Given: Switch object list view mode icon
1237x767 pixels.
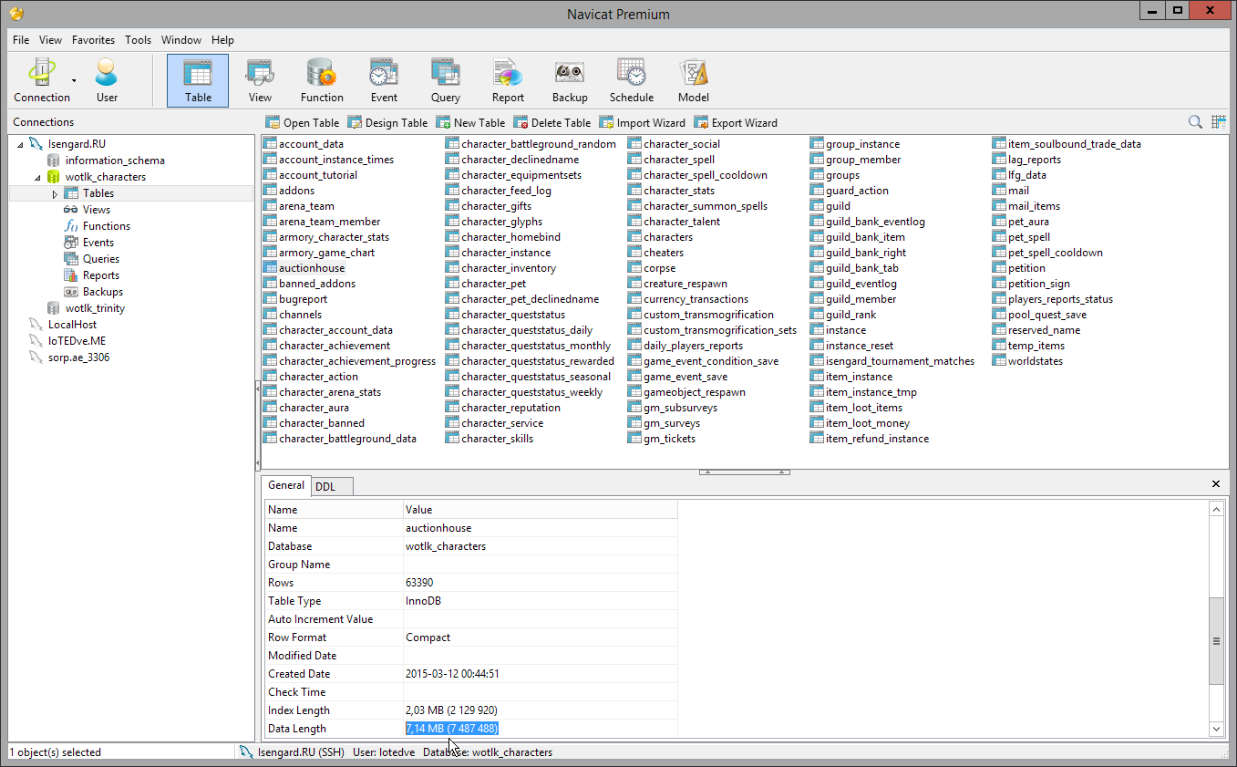Looking at the screenshot, I should coord(1219,122).
